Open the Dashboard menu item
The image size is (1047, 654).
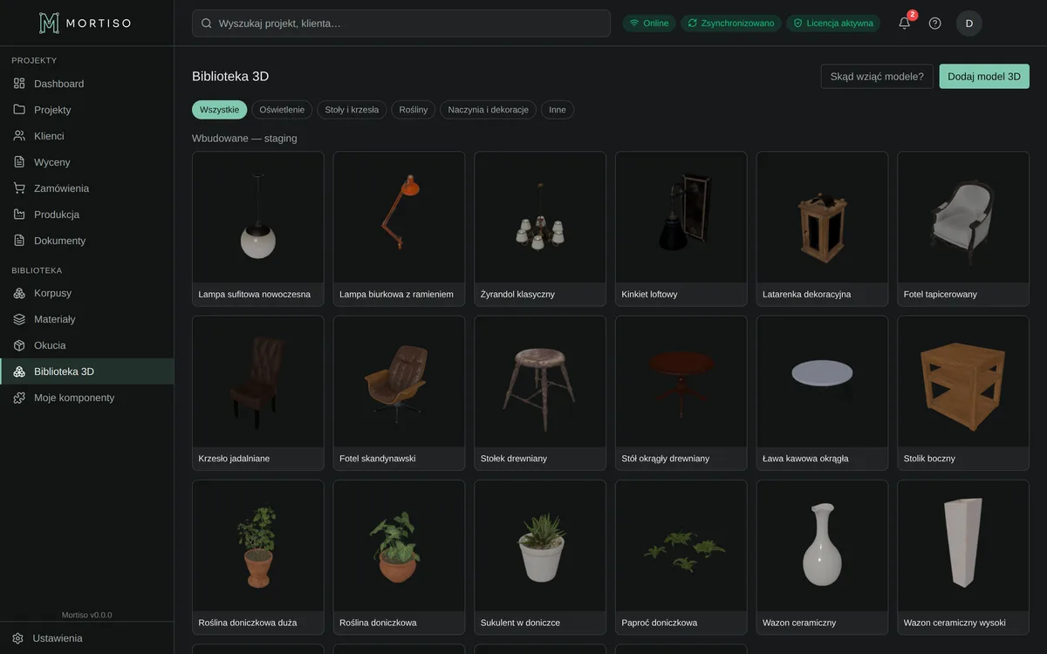pos(87,84)
